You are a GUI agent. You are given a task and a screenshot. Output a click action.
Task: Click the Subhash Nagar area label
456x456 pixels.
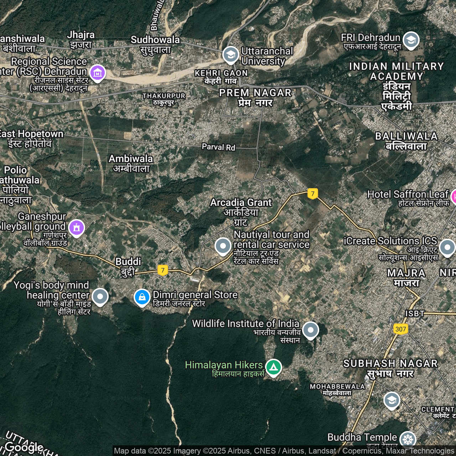[390, 368]
